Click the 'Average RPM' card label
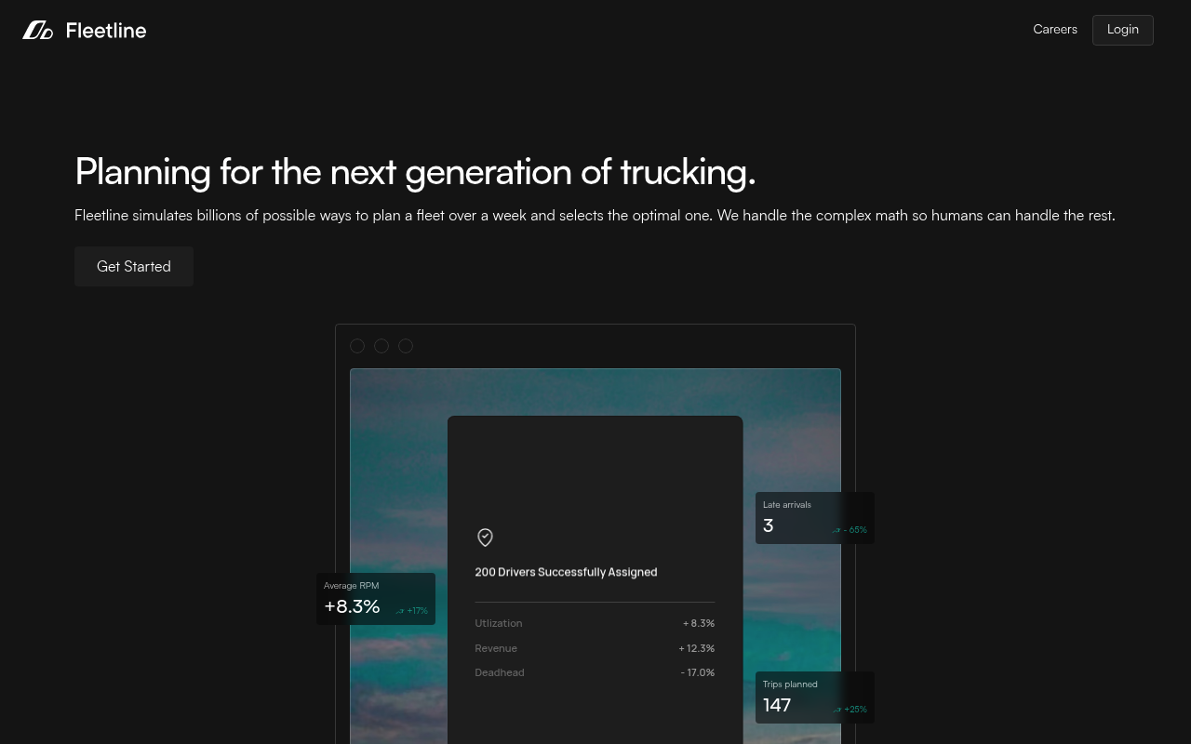Screen dimensions: 1191x744 click(x=351, y=586)
